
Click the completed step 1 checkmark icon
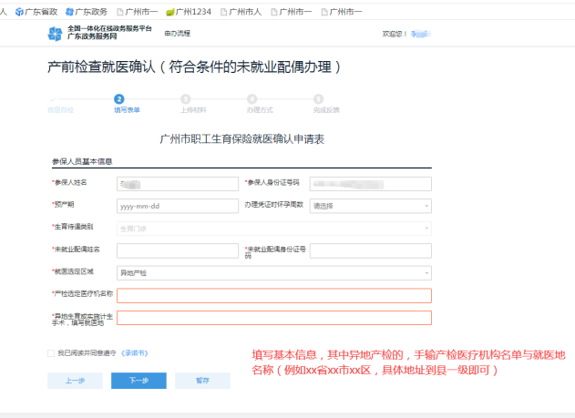click(53, 99)
